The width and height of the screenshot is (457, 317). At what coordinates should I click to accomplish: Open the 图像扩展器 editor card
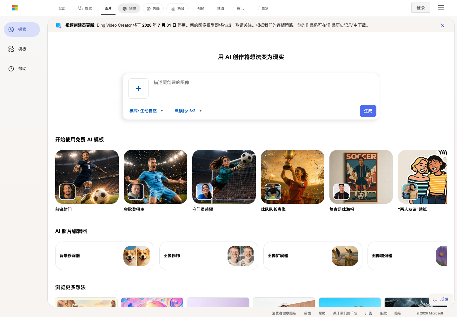pos(313,256)
